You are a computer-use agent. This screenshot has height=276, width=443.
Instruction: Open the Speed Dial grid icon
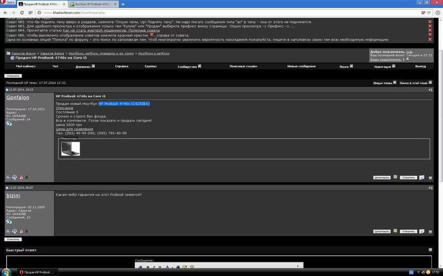pos(31,13)
